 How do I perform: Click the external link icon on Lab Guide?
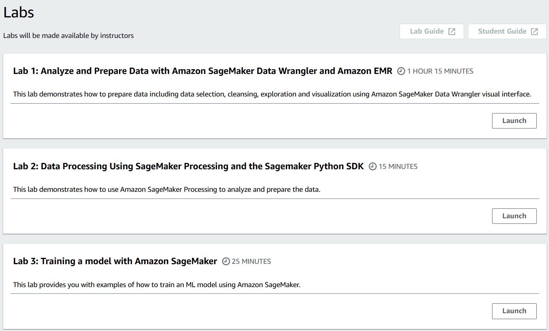452,32
